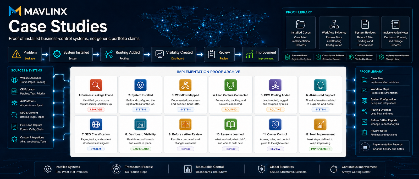Click 'Always Getting Better' text

click(x=356, y=172)
